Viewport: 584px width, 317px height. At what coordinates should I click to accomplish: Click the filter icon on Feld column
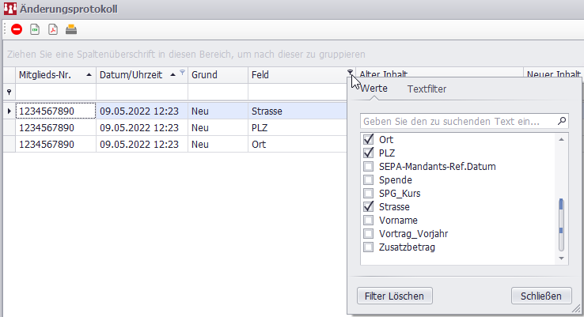350,74
